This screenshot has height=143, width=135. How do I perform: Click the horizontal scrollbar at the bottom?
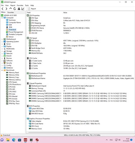click(x=58, y=132)
